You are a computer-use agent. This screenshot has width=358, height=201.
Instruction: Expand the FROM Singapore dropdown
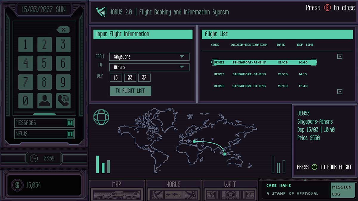(x=182, y=57)
